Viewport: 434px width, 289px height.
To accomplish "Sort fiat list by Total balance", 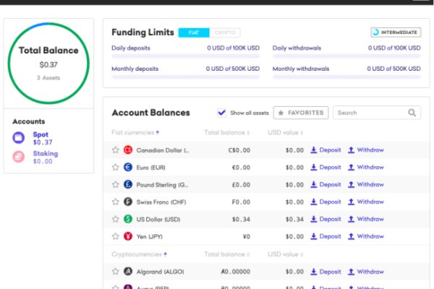I will pos(226,133).
